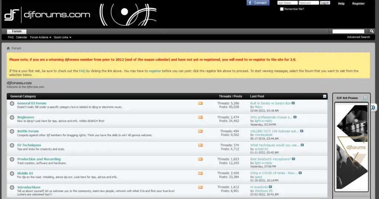The height and width of the screenshot is (199, 379).
Task: Click the Beginners forum status icon
Action: [x=12, y=117]
